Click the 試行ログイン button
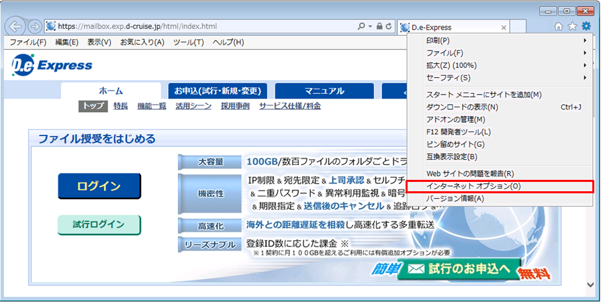The height and width of the screenshot is (302, 601). [99, 225]
